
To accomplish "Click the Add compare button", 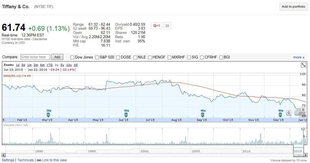I will click(57, 57).
